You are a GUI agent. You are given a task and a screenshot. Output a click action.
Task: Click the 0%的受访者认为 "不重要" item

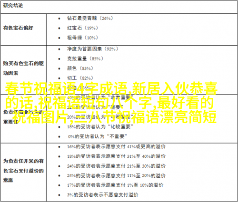click(x=98, y=136)
